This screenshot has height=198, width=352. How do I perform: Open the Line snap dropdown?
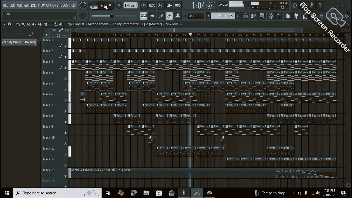click(196, 16)
